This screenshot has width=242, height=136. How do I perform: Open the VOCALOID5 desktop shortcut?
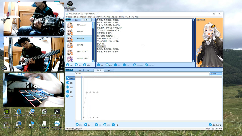point(57,114)
